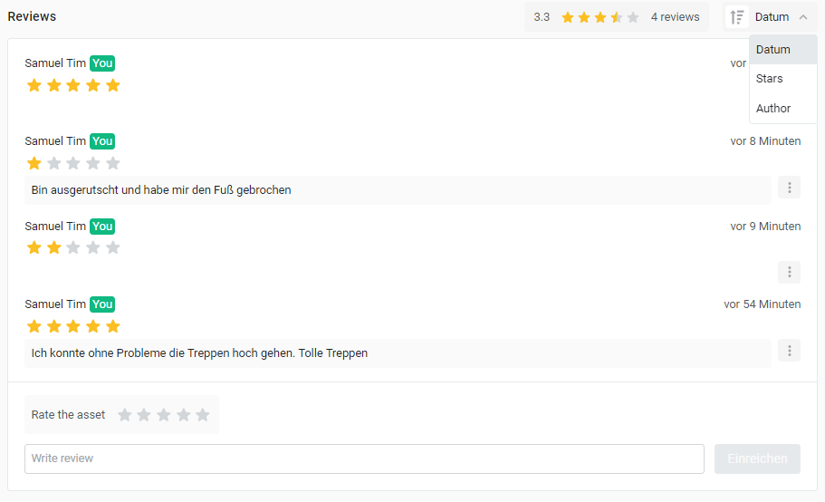
Task: Toggle the sort direction icon beside Datum
Action: (x=737, y=17)
